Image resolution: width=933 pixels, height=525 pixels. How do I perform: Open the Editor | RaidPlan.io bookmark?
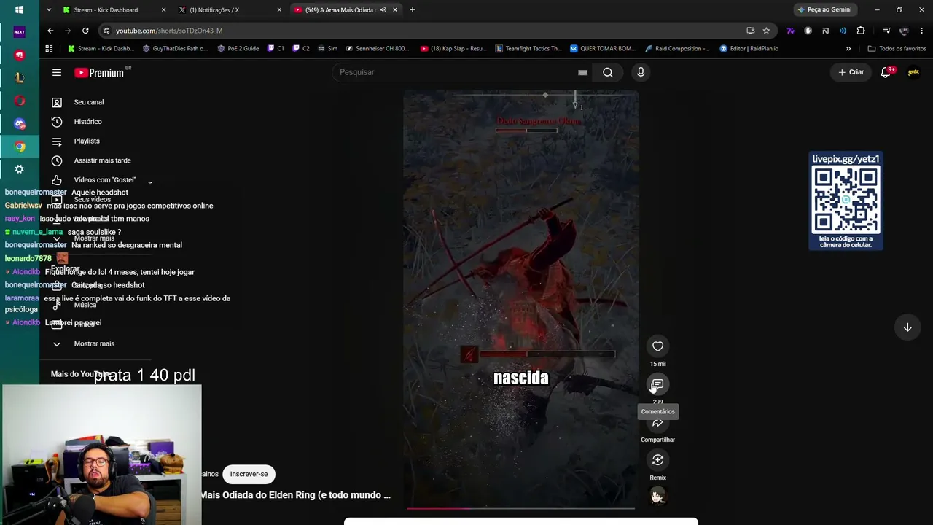749,49
